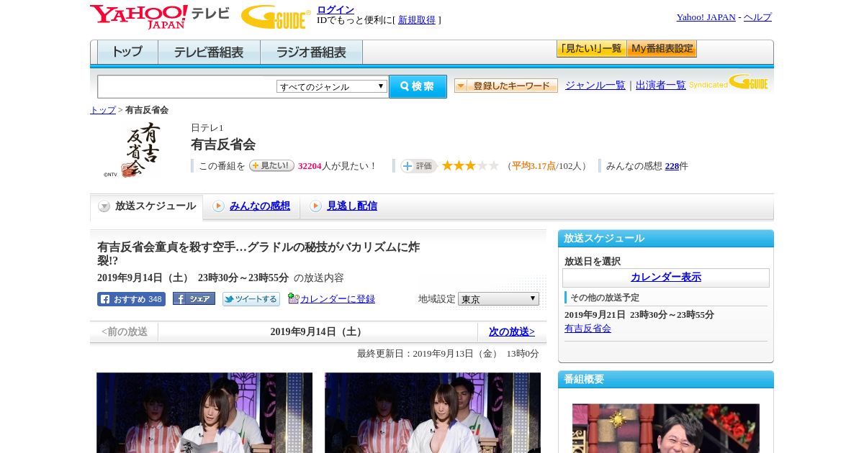This screenshot has height=453, width=864.
Task: Click the 最終更新日 timestamp text
Action: 448,353
